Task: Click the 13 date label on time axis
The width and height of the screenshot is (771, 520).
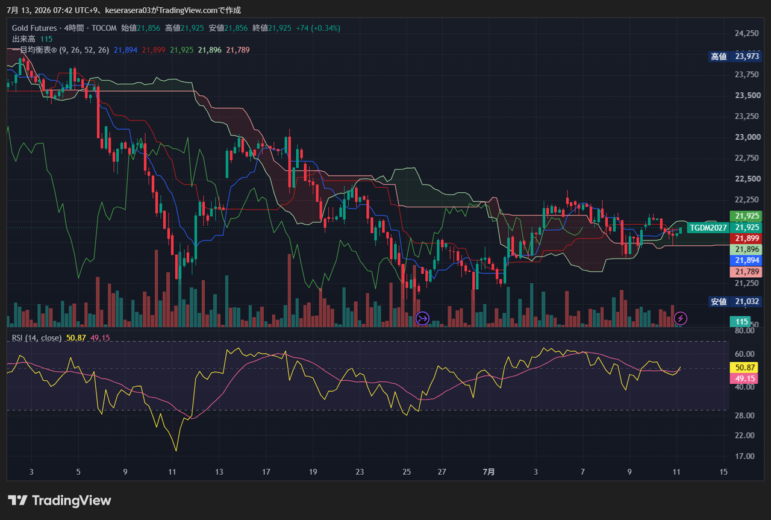Action: [x=219, y=472]
